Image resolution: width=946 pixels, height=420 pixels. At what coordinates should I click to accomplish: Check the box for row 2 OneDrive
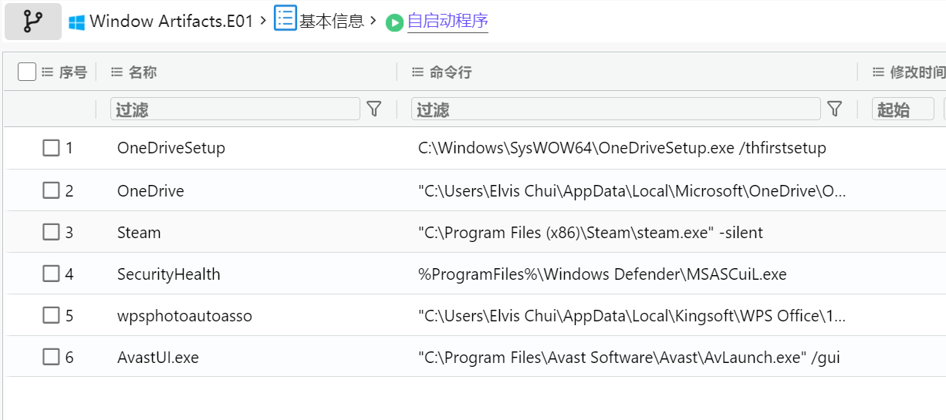coord(51,190)
